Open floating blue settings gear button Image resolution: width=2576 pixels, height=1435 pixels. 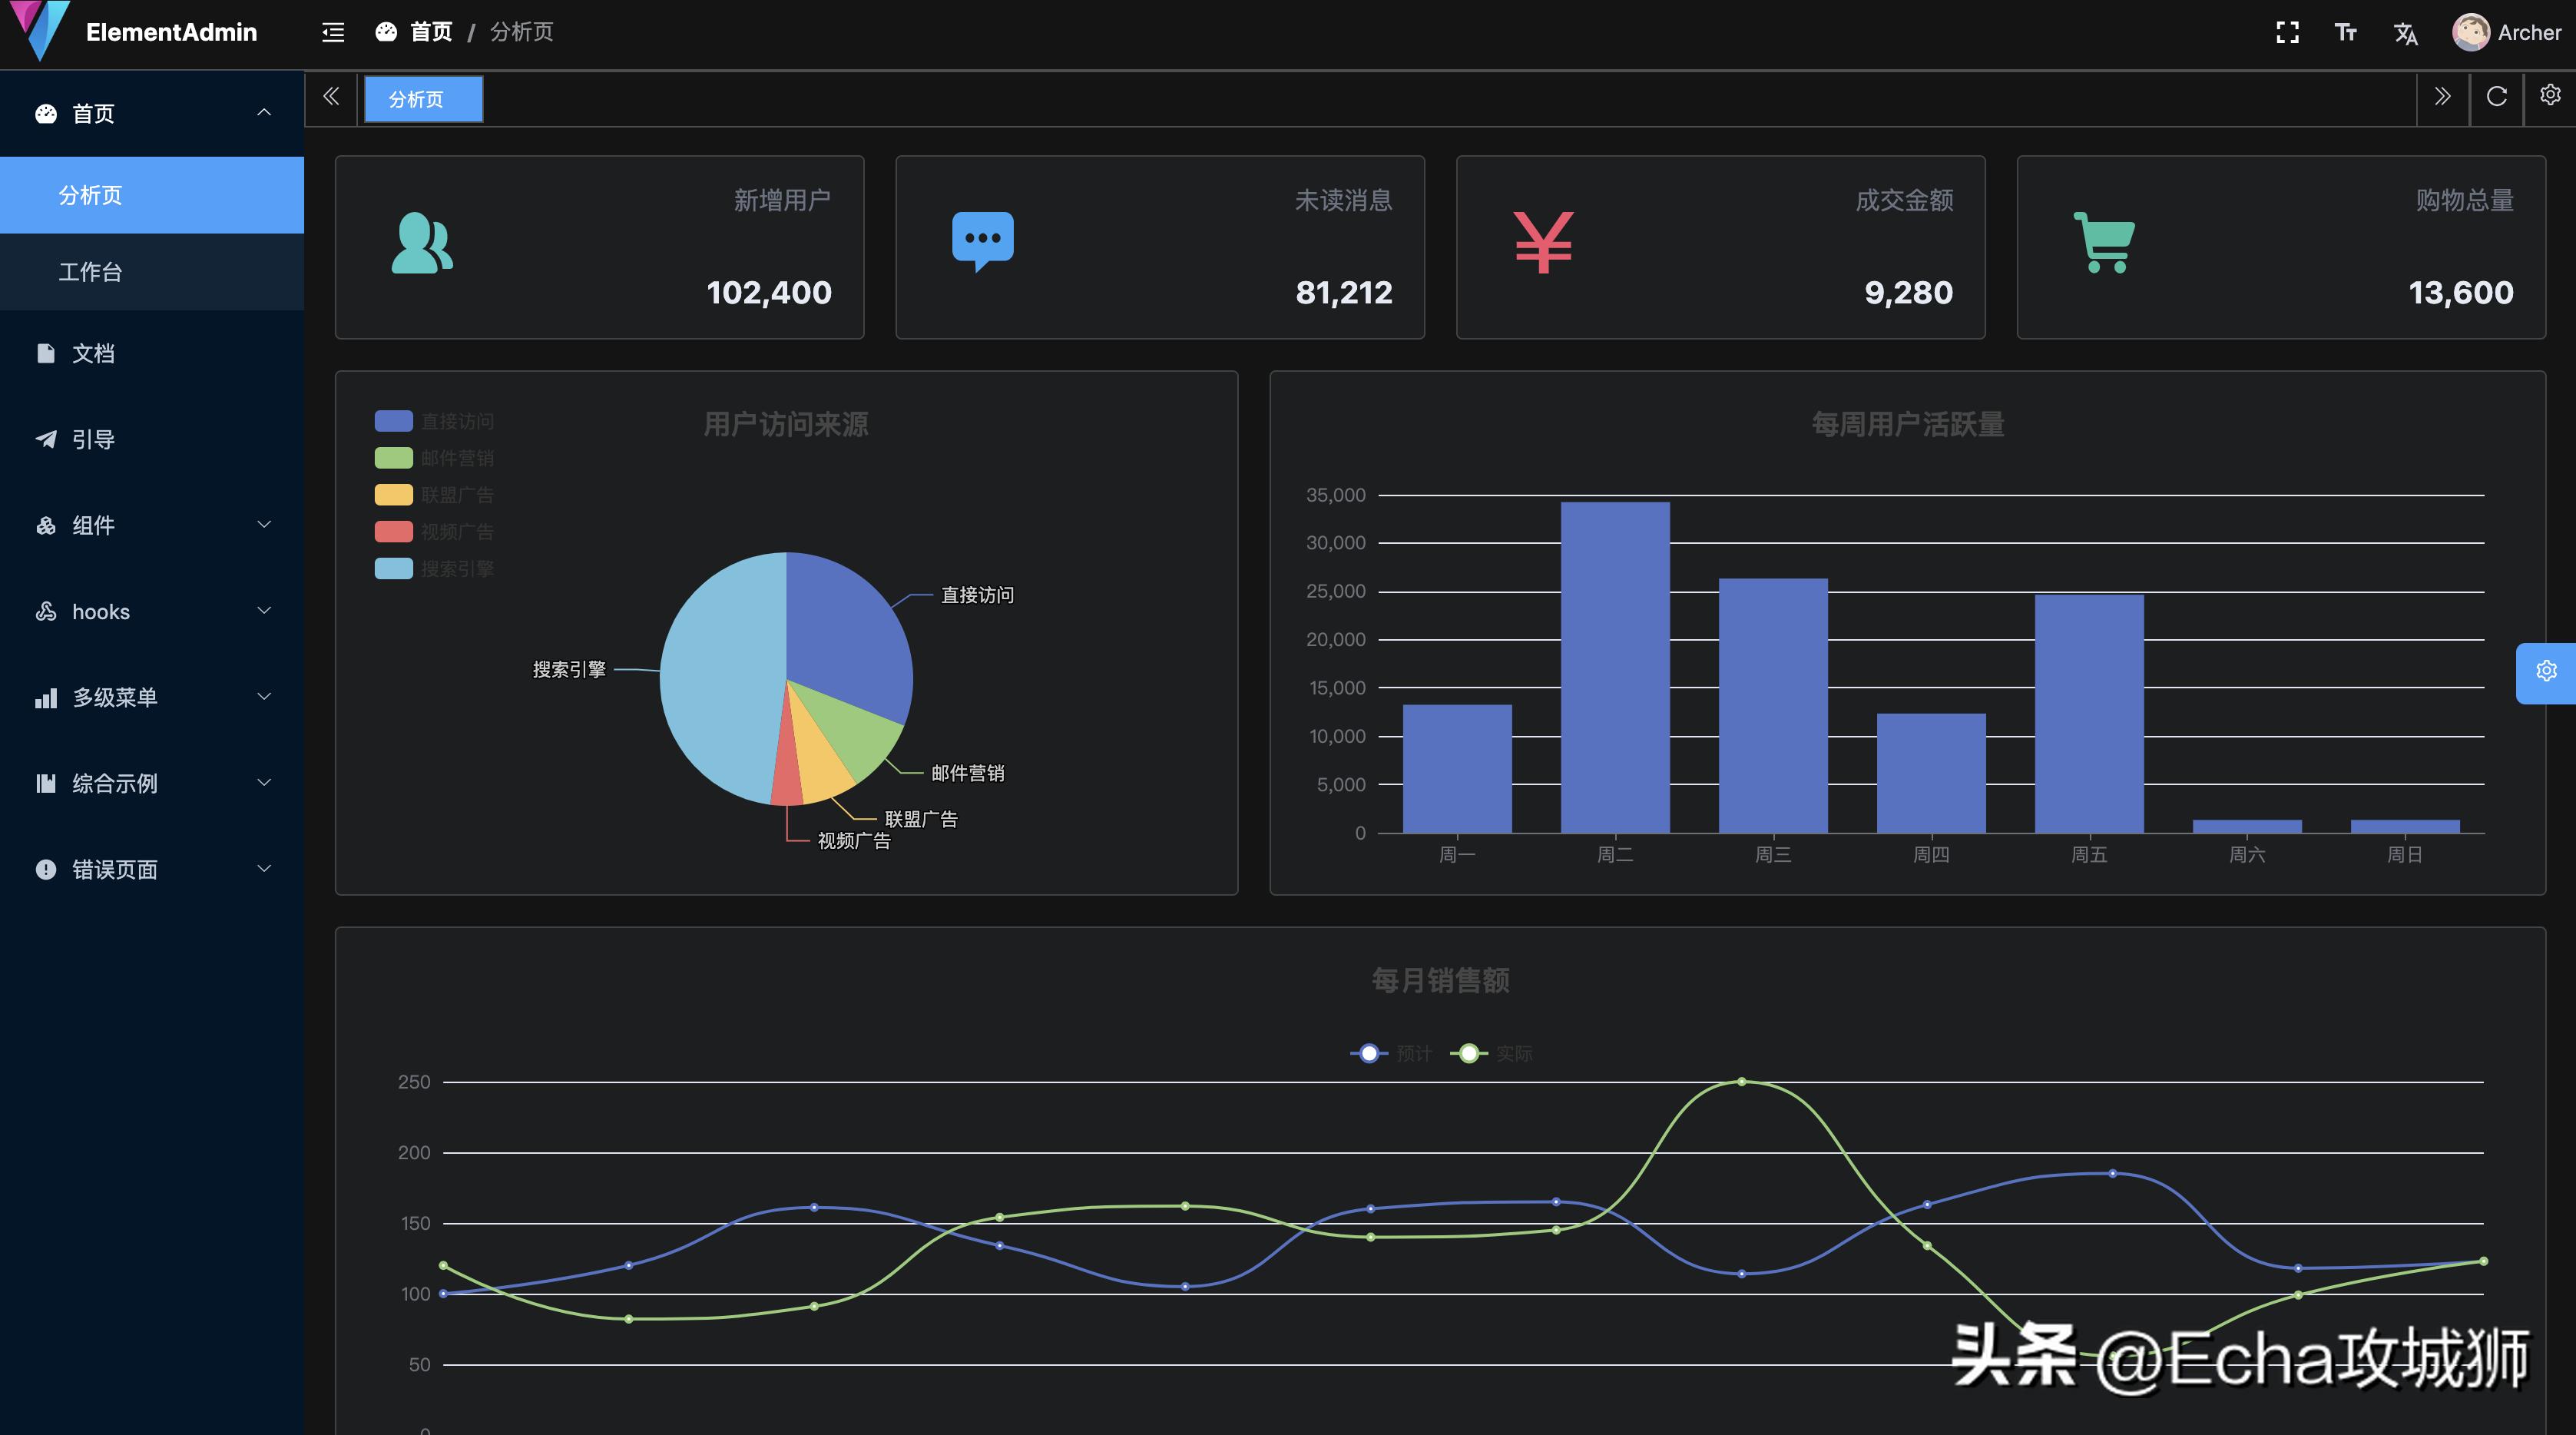(2546, 671)
